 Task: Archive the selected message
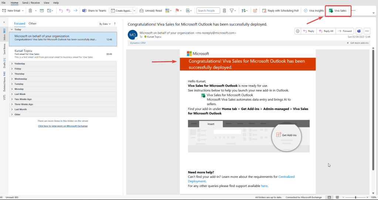[41, 11]
